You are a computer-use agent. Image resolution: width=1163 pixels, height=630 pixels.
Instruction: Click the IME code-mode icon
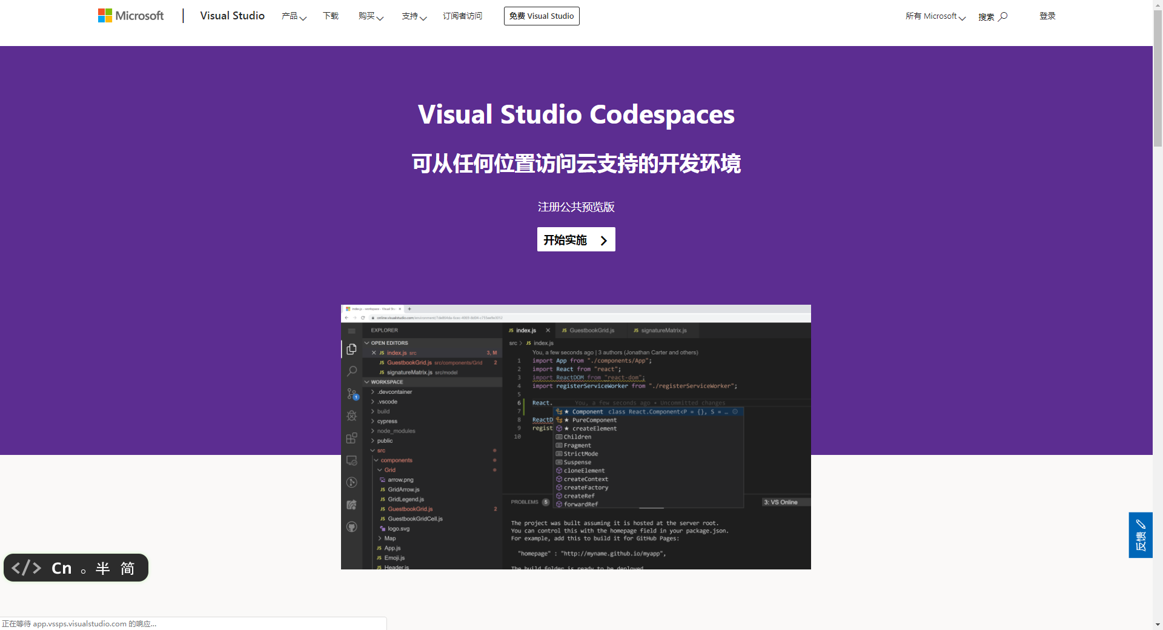27,568
